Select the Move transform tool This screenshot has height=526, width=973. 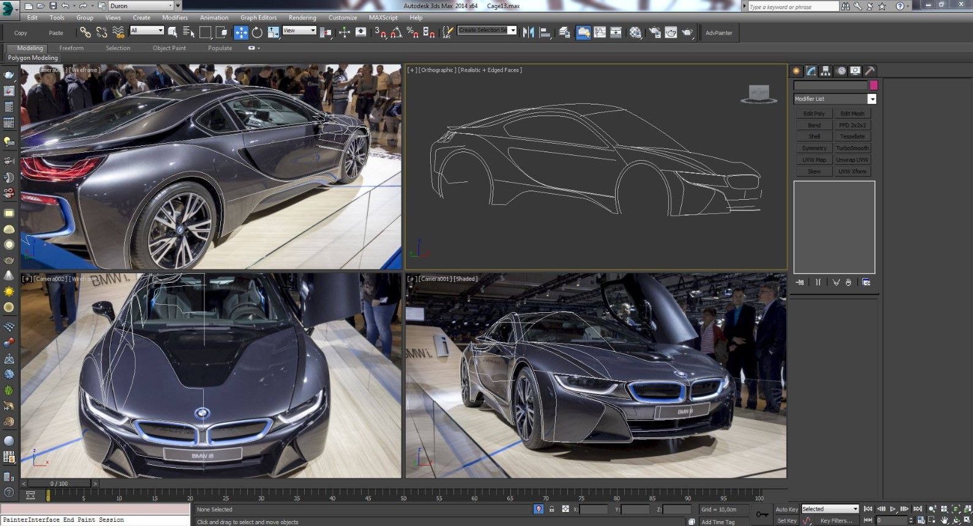pos(241,32)
